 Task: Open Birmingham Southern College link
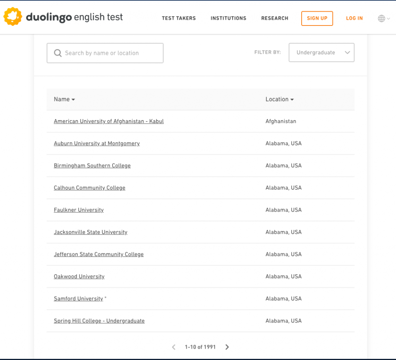[x=92, y=166]
